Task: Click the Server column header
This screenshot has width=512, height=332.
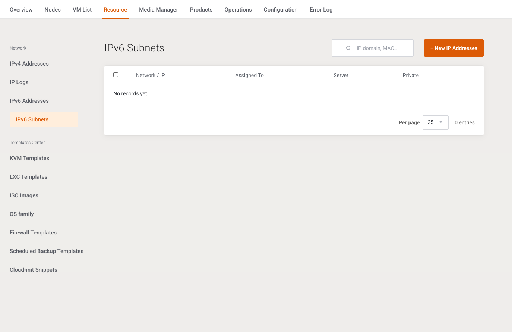Action: (341, 75)
